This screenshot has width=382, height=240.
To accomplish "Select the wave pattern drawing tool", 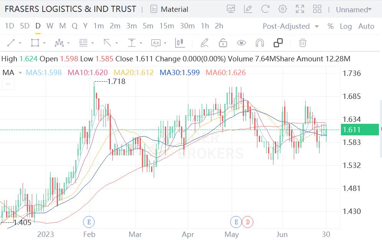I will tap(59, 43).
